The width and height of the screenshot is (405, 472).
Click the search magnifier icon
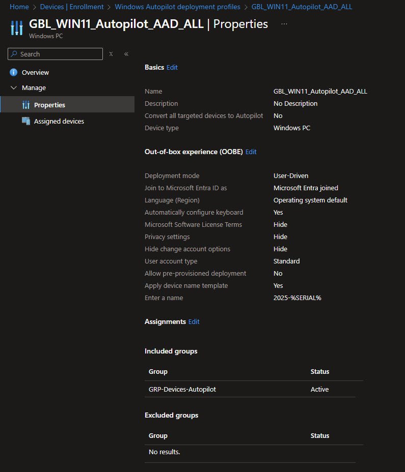14,54
